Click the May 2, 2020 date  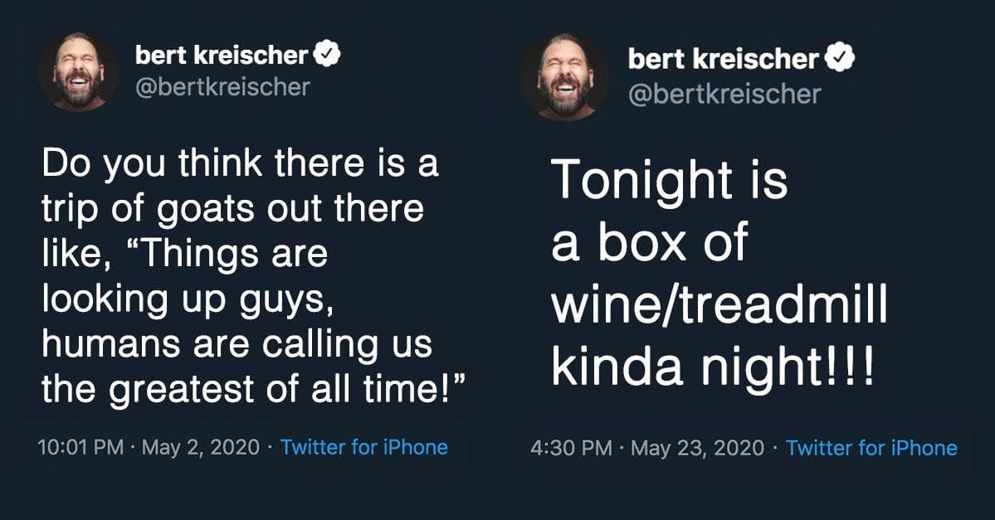tap(201, 447)
